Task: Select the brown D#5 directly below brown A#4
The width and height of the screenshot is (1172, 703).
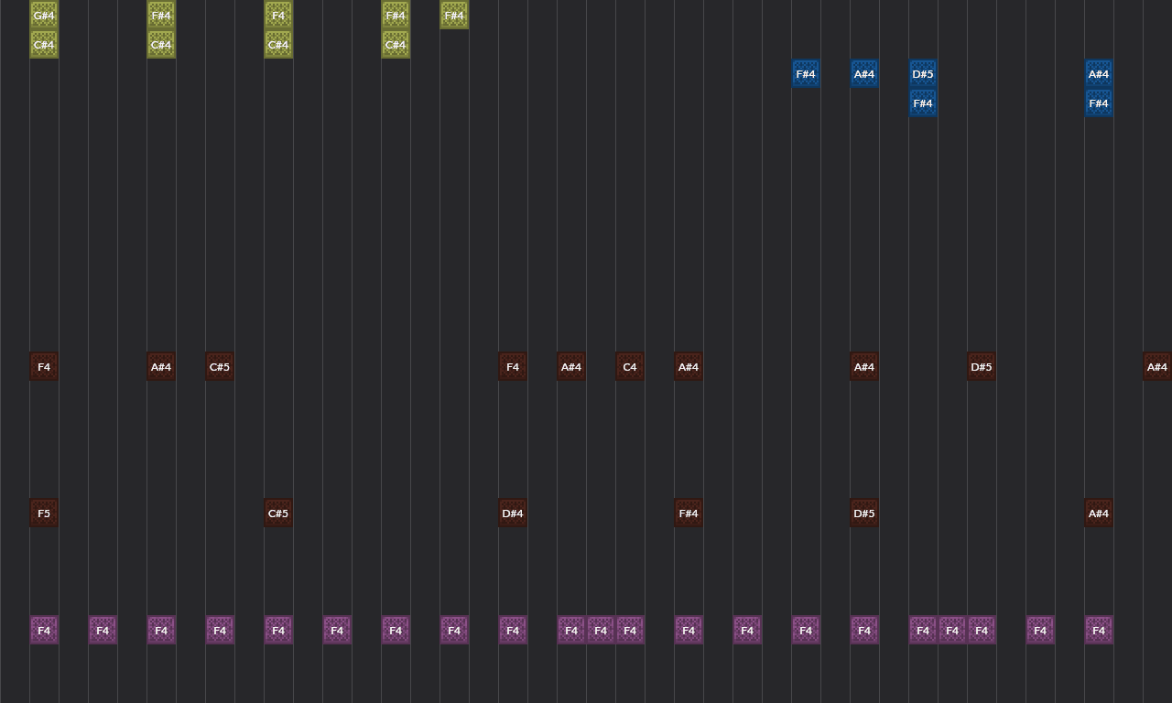Action: pos(864,513)
